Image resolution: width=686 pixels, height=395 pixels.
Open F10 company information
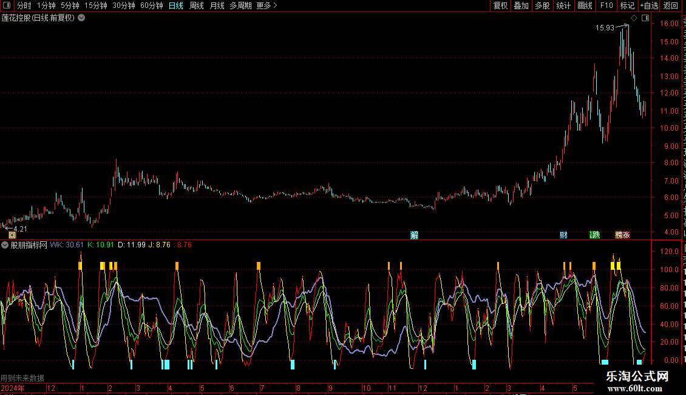(606, 5)
